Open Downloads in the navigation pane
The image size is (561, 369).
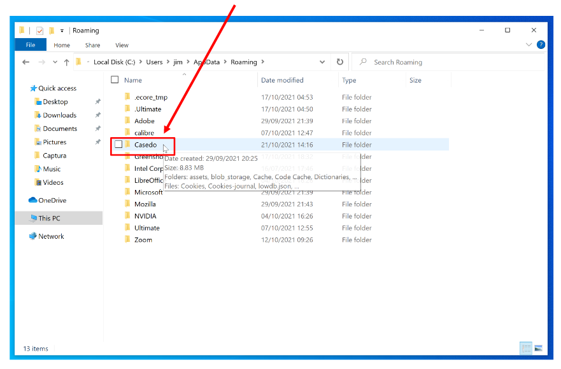(x=55, y=115)
